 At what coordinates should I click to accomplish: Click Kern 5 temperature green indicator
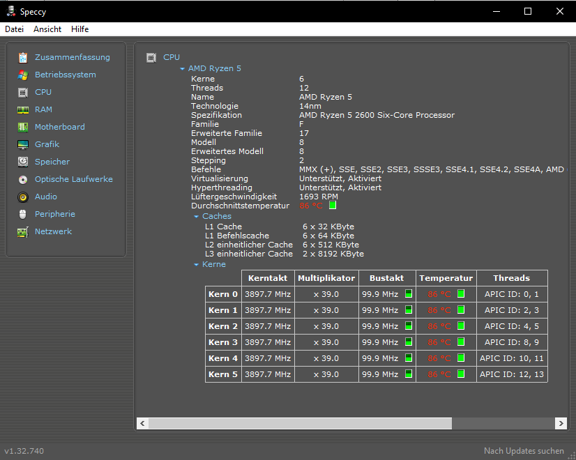click(x=461, y=374)
